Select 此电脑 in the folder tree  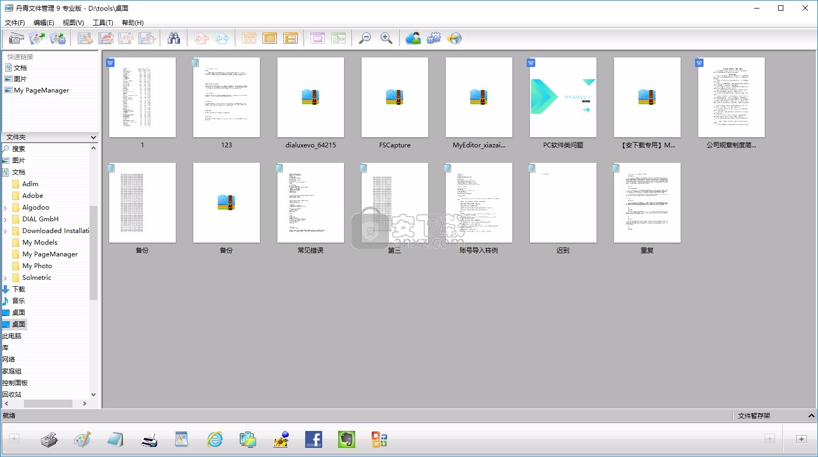coord(12,336)
